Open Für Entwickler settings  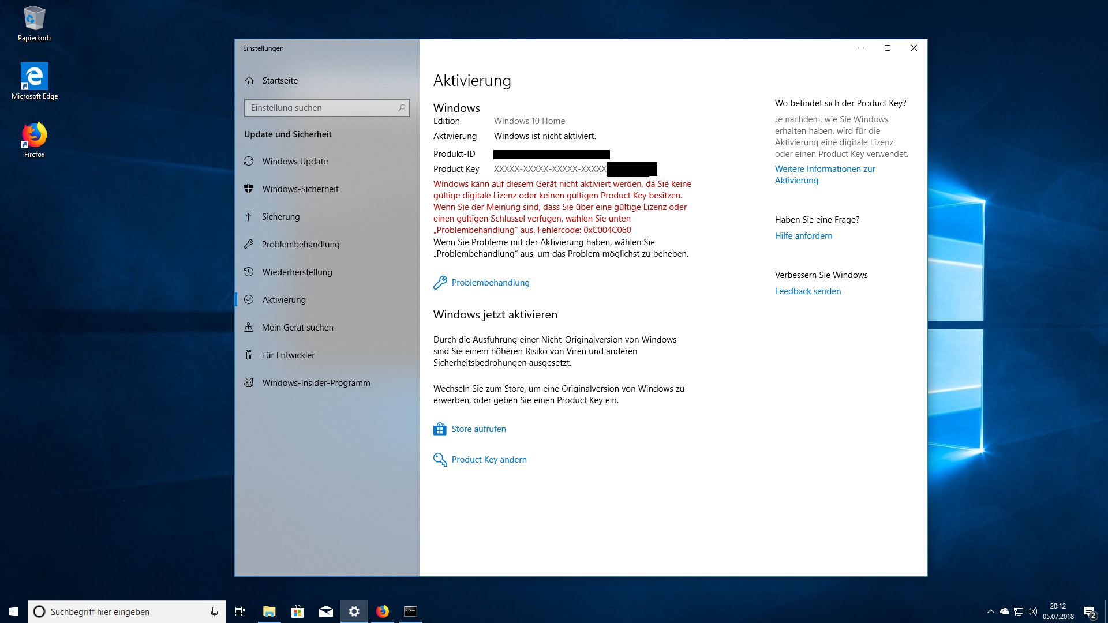[288, 355]
